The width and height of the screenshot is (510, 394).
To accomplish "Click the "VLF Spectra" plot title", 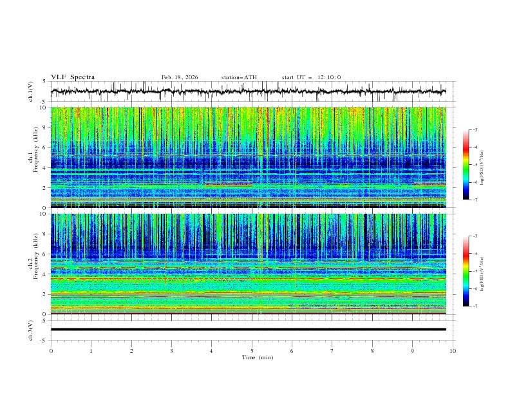I will click(x=73, y=77).
